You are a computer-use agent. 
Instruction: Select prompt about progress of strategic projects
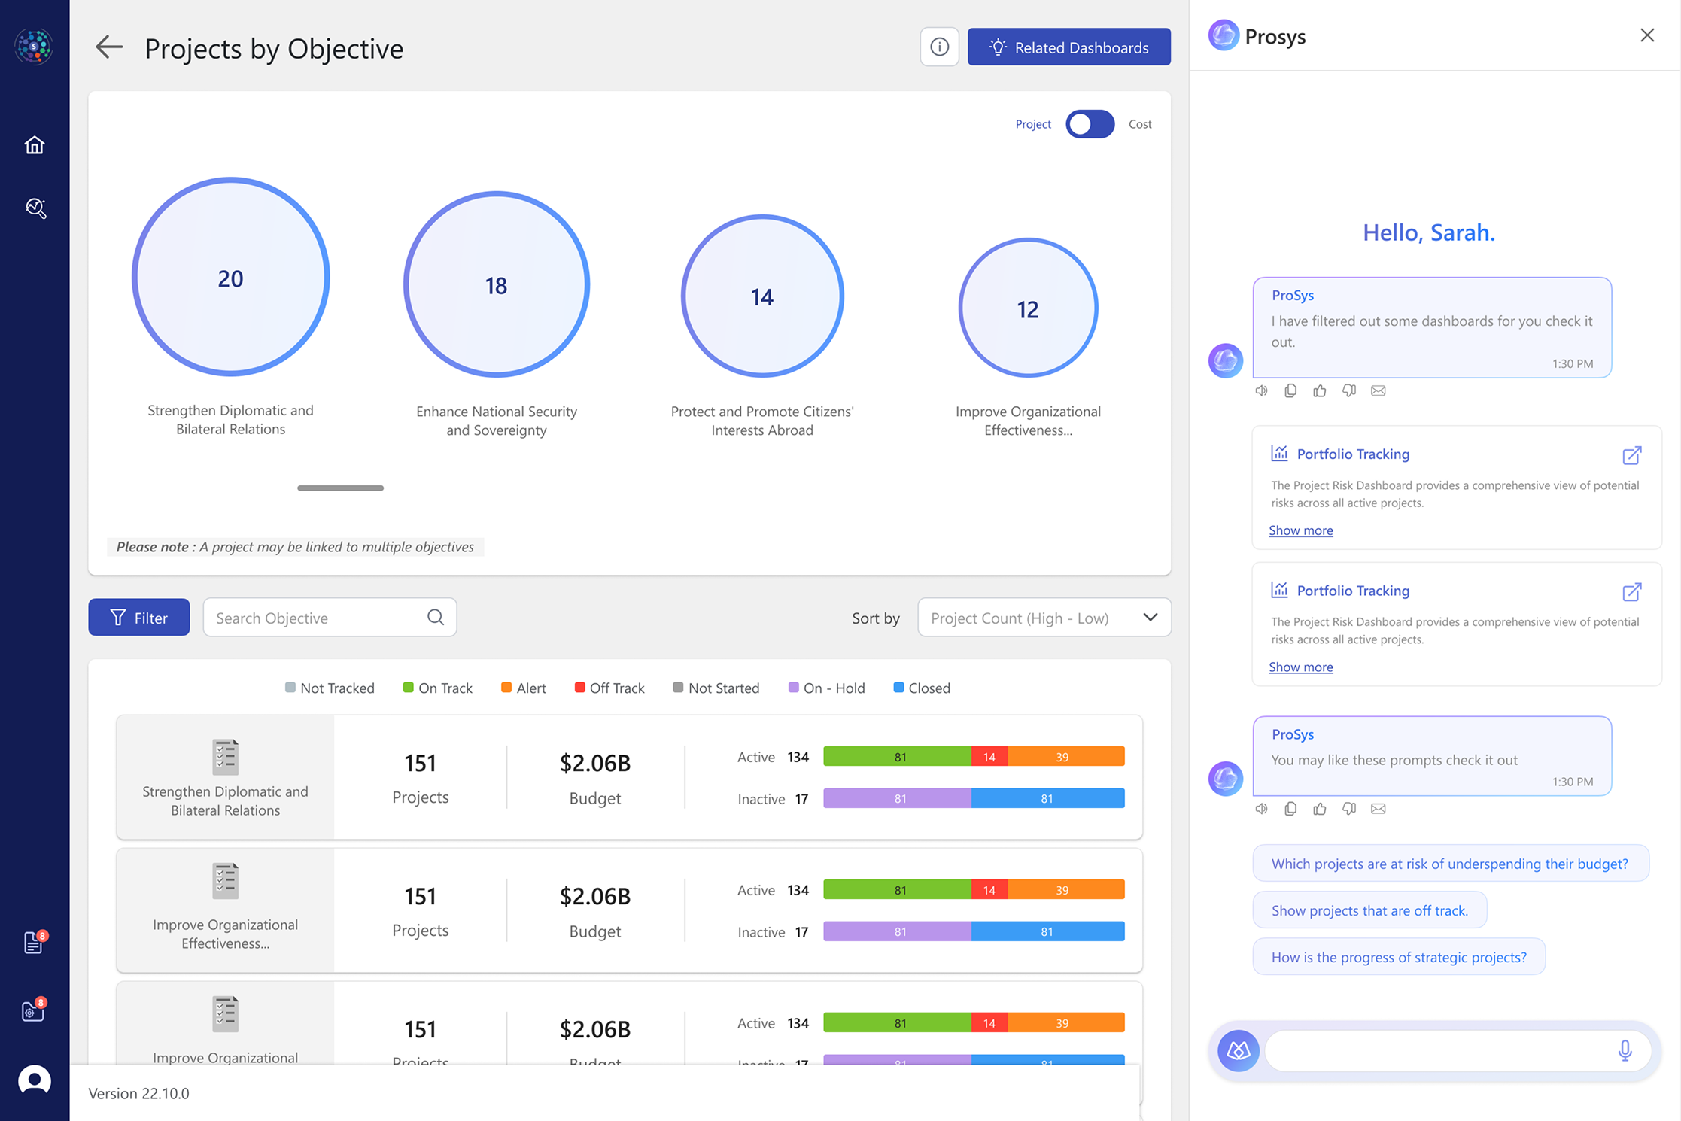(x=1398, y=957)
